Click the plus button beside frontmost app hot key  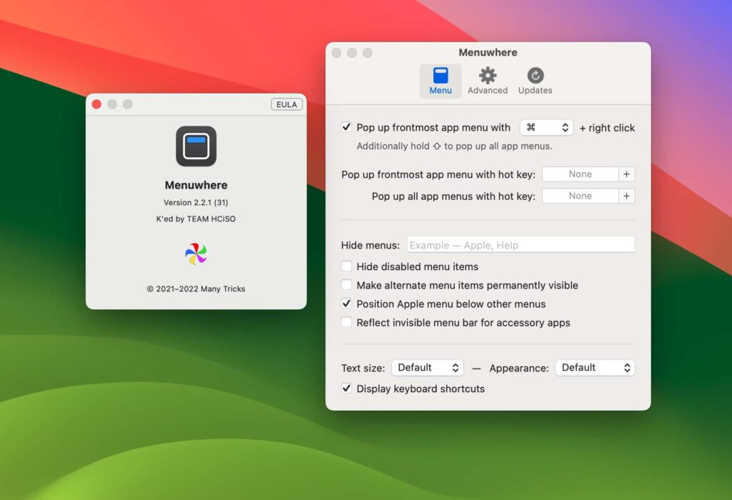pyautogui.click(x=626, y=174)
